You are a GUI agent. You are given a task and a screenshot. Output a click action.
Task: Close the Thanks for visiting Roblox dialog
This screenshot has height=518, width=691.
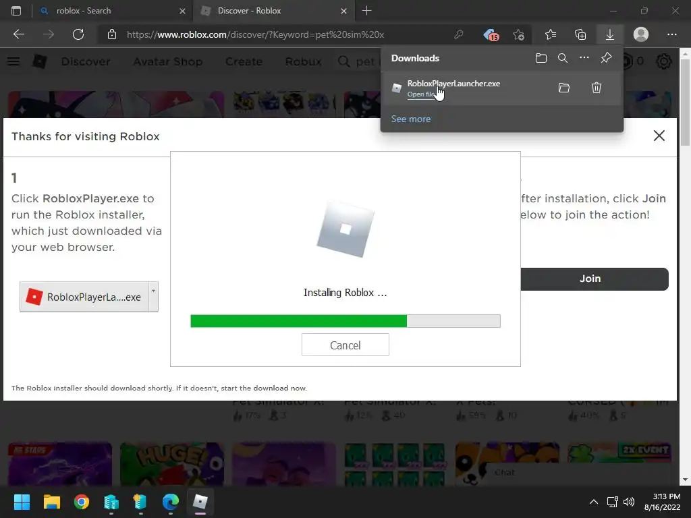[659, 136]
